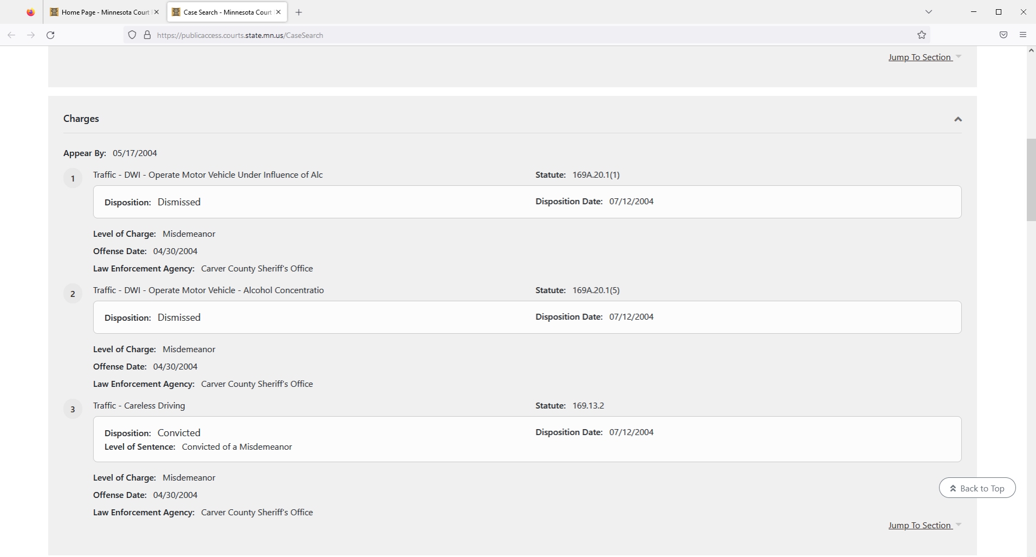The height and width of the screenshot is (557, 1036).
Task: Click the Back to Top button
Action: click(x=977, y=488)
